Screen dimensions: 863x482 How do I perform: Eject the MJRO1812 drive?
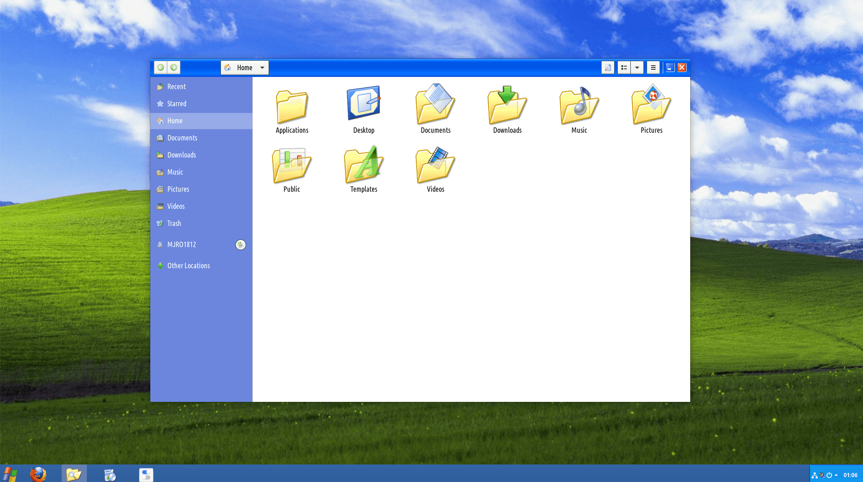(241, 244)
